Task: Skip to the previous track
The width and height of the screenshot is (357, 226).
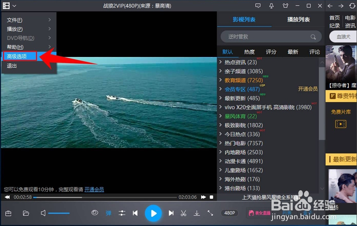Action: tap(135, 213)
